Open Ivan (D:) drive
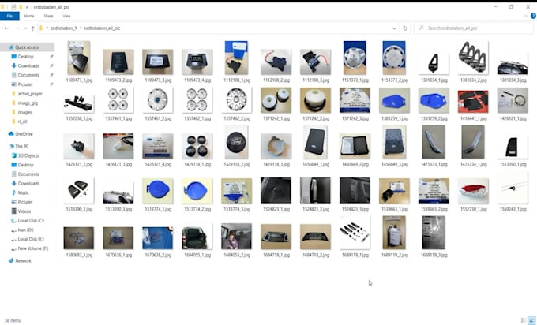The height and width of the screenshot is (325, 537). click(22, 230)
